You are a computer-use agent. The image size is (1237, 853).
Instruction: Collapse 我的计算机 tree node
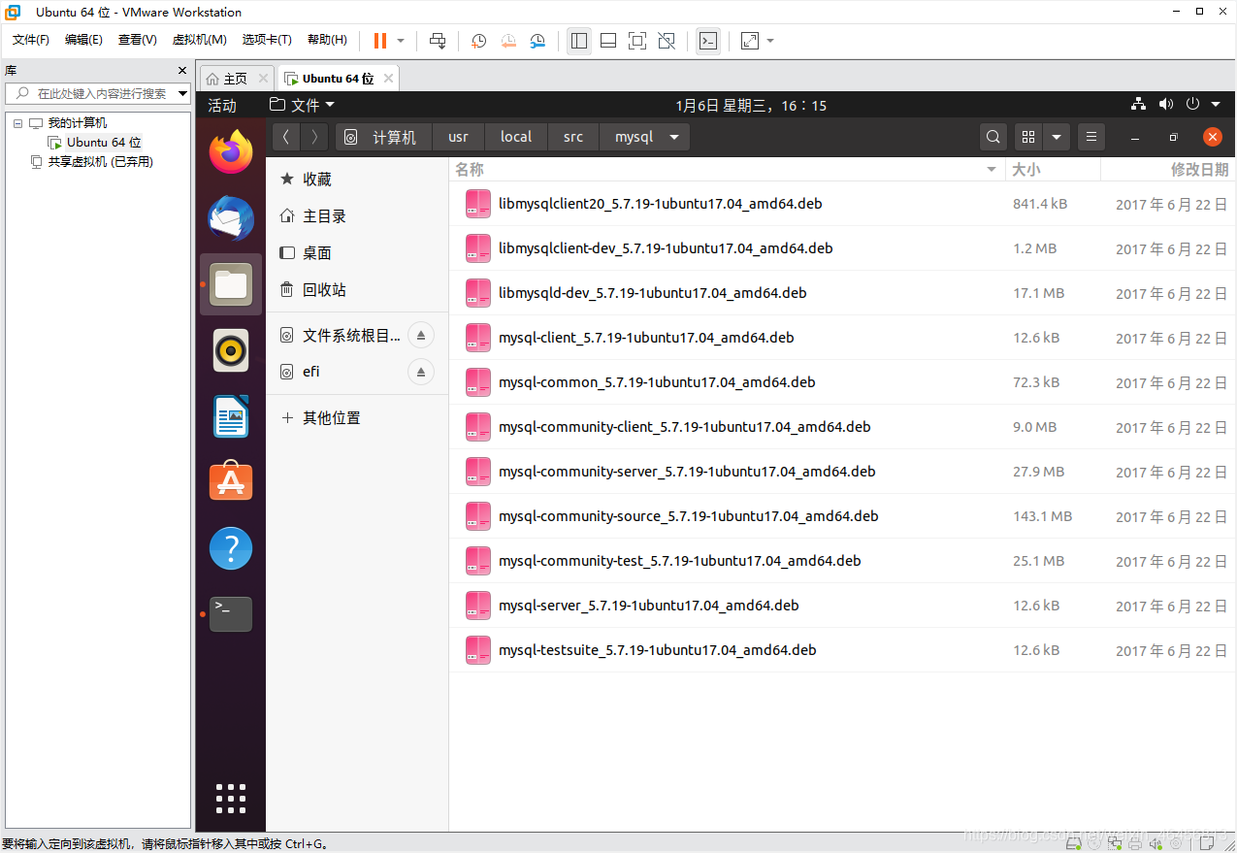click(x=17, y=123)
